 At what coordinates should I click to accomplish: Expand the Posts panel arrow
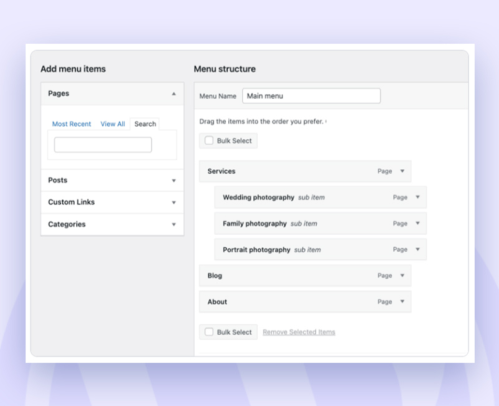coord(174,181)
